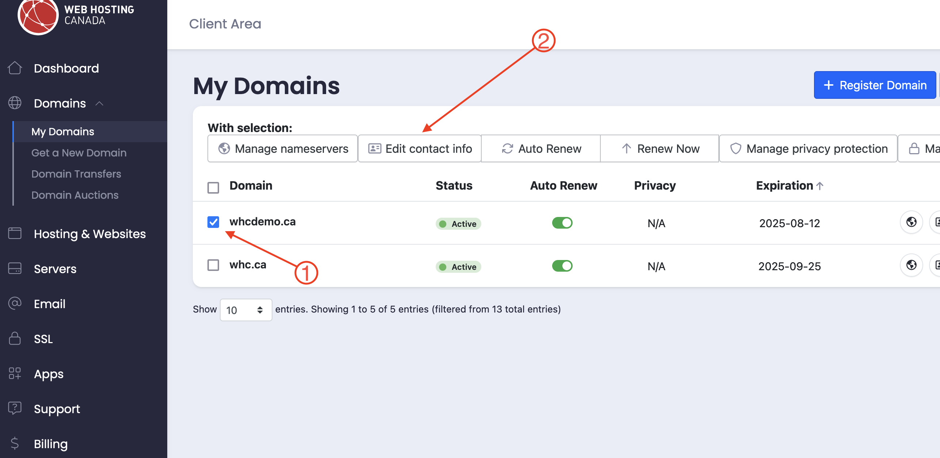940x458 pixels.
Task: Click the cut-off contact icon in the whc.ca row
Action: 936,265
